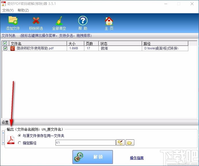The width and height of the screenshot is (199, 166).
Task: Click the output path field showing c:\
Action: point(85,143)
